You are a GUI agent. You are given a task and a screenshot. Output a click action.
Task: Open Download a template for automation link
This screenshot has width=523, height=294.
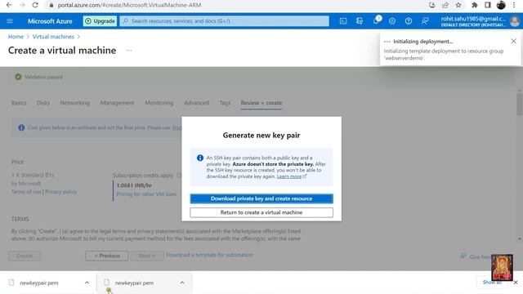click(x=209, y=255)
